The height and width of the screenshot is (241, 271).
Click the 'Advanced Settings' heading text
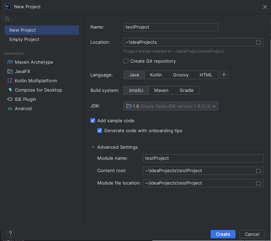point(118,147)
